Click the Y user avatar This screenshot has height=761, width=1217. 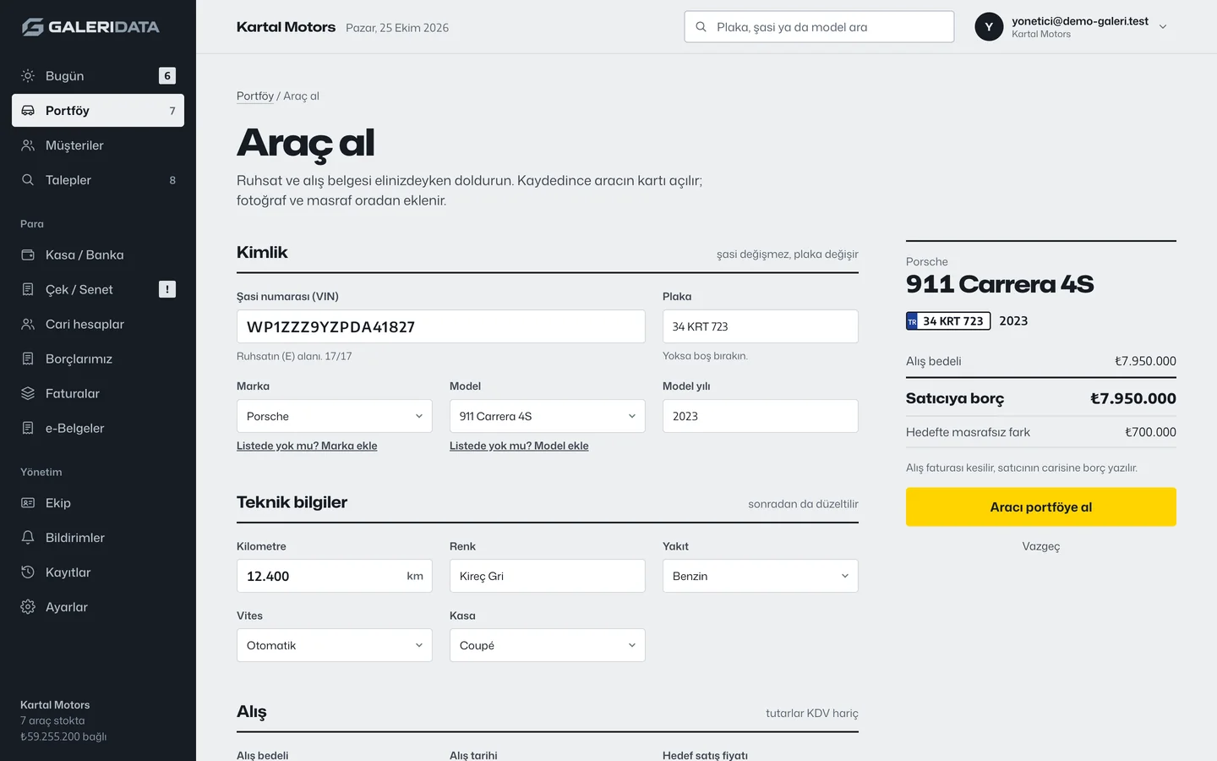(x=989, y=27)
